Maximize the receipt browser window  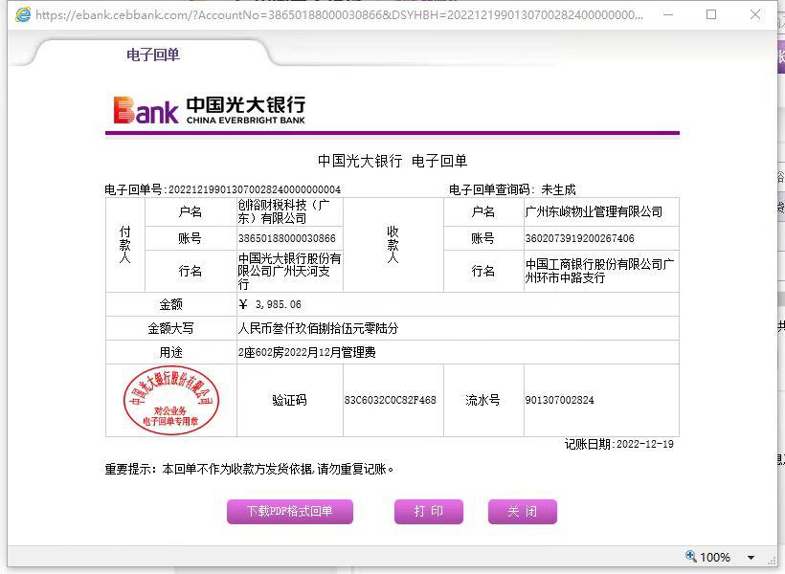click(x=711, y=14)
